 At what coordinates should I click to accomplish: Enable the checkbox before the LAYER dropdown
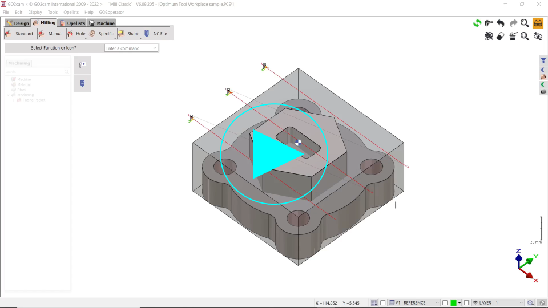pyautogui.click(x=466, y=303)
